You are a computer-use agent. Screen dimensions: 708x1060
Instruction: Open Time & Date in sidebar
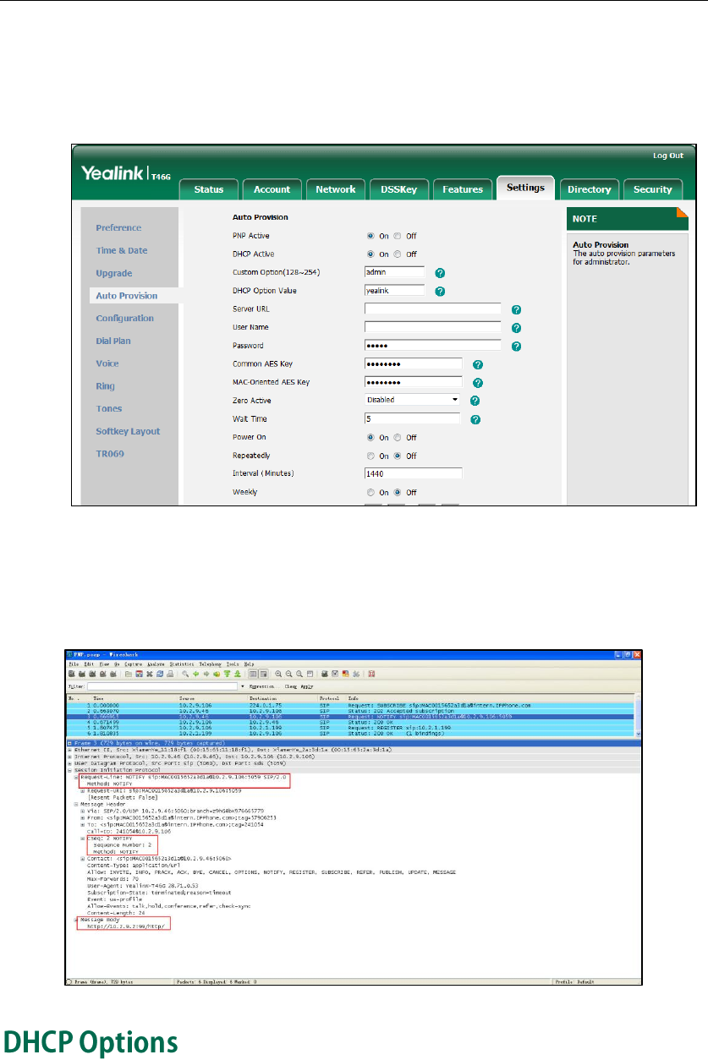tap(121, 250)
